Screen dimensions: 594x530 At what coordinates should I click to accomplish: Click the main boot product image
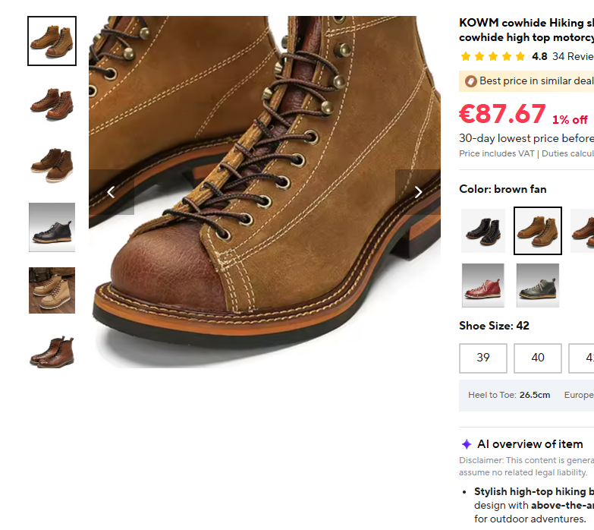tap(265, 192)
